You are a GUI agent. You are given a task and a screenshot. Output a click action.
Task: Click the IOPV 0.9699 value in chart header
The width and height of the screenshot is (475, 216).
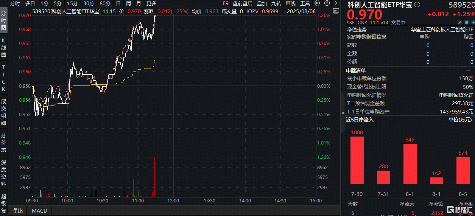pyautogui.click(x=271, y=11)
